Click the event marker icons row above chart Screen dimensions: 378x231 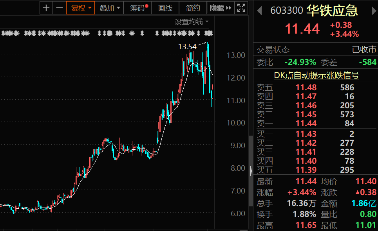click(x=107, y=33)
